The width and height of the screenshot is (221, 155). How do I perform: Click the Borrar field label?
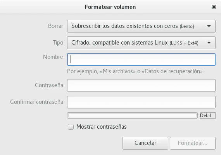(55, 26)
